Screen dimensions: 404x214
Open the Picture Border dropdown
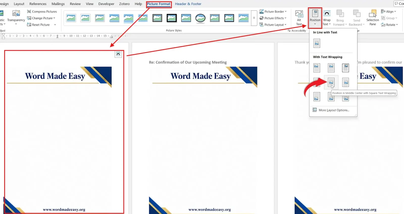[x=273, y=12]
